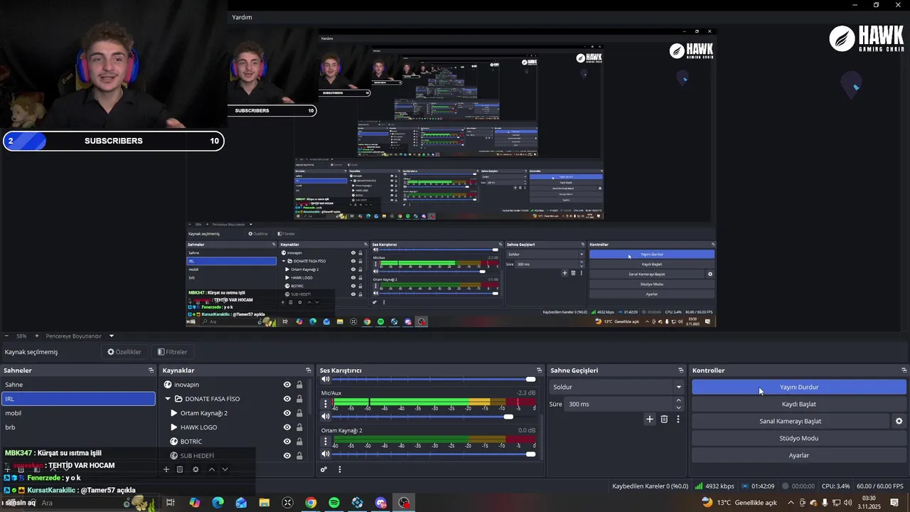
Task: Open Microsoft Edge from the taskbar
Action: pos(218,503)
